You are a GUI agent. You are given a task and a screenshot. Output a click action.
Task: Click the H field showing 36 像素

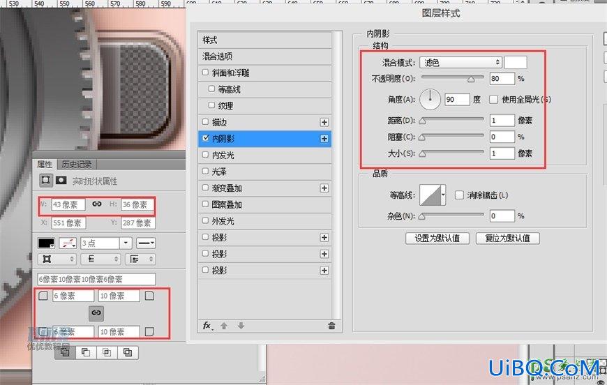click(x=137, y=204)
